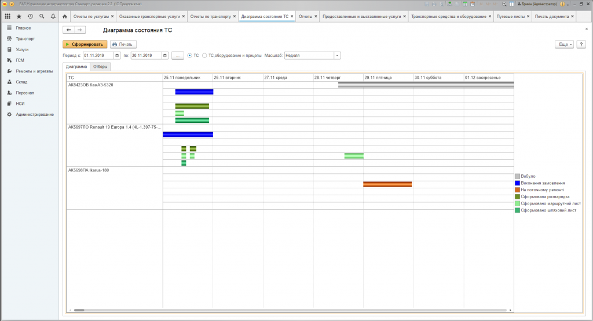Screen dimensions: 593x321
Task: Switch to the Отчеты по транспорту tab
Action: click(210, 16)
